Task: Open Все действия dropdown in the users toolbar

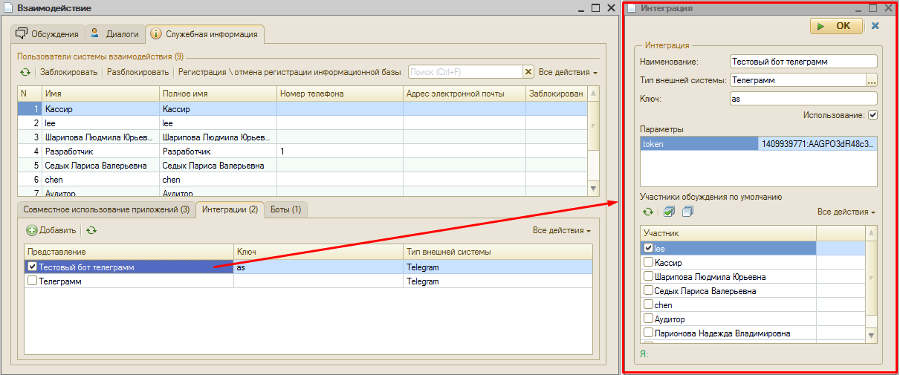Action: click(568, 73)
